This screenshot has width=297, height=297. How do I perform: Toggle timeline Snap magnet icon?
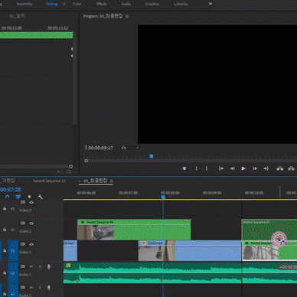7,197
